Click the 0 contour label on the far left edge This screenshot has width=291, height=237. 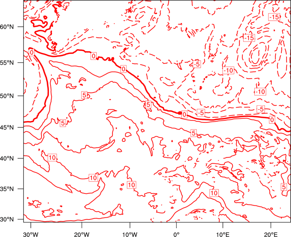32,53
